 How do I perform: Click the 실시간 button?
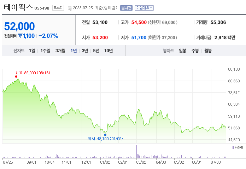point(126,8)
